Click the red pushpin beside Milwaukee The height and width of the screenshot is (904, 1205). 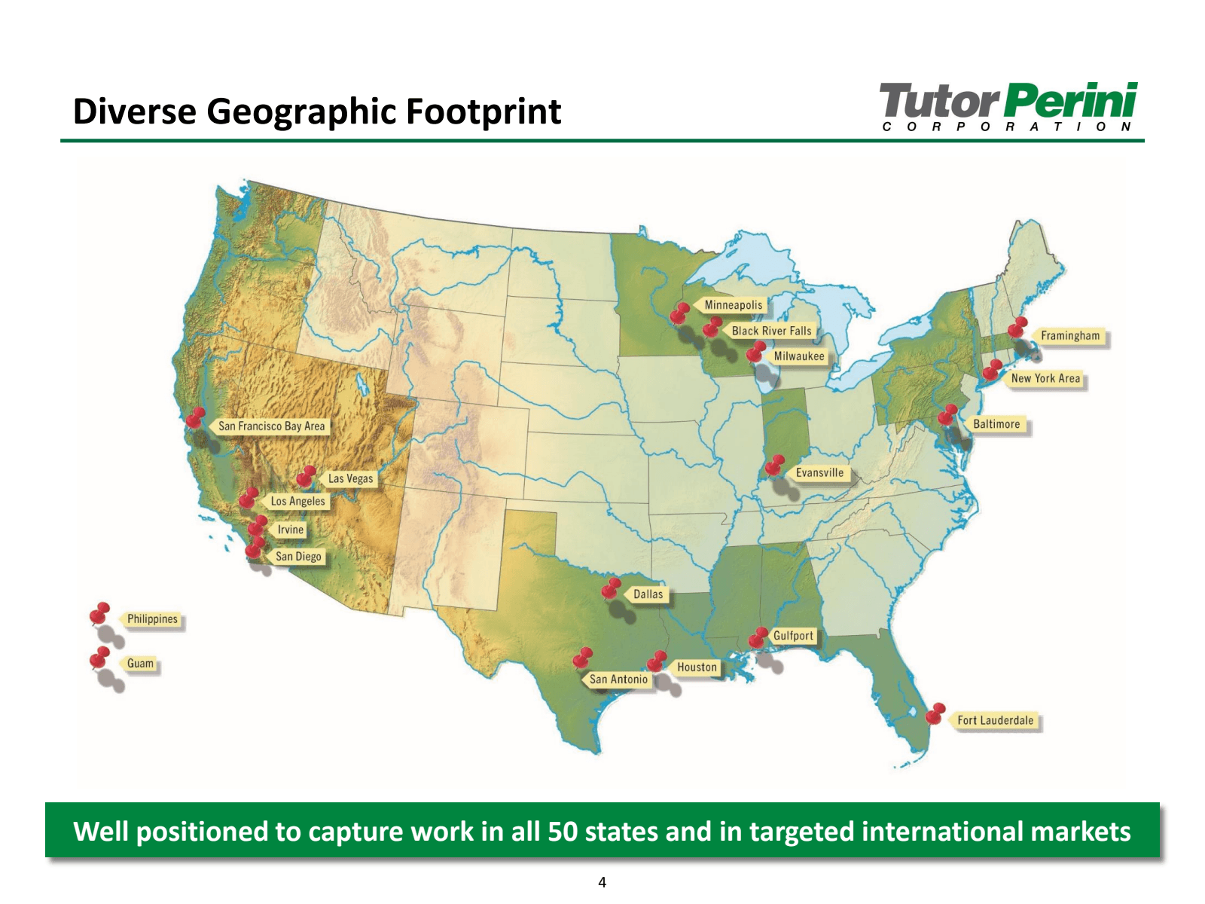click(x=756, y=352)
